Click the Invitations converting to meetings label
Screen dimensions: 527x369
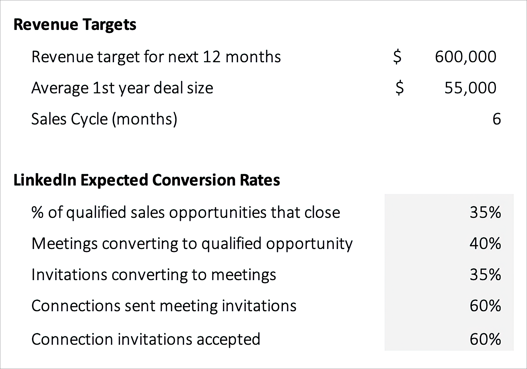coord(154,275)
